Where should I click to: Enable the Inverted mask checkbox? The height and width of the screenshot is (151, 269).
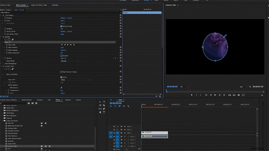(x=61, y=55)
